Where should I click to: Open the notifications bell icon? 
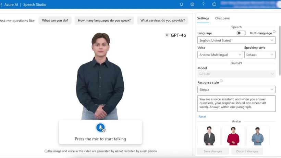point(181,4)
